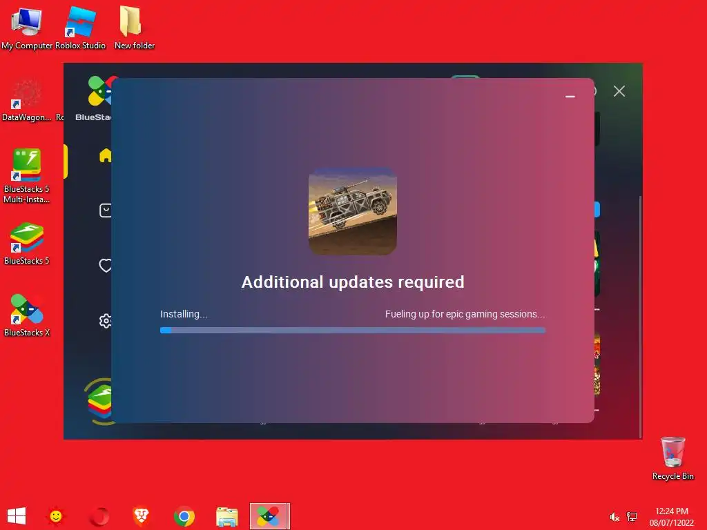707x530 pixels.
Task: Click the 'Additional updates required' heading
Action: (x=353, y=282)
